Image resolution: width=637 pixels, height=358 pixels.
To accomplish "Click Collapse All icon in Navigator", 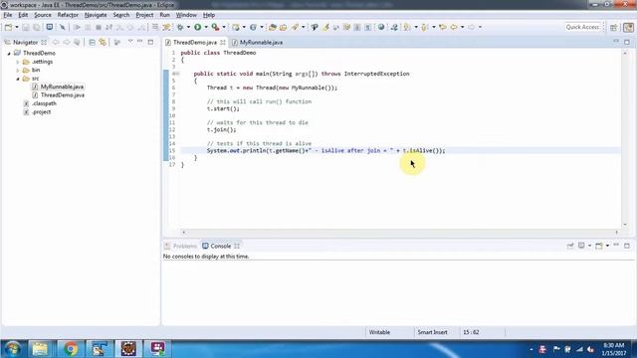I will pos(92,42).
